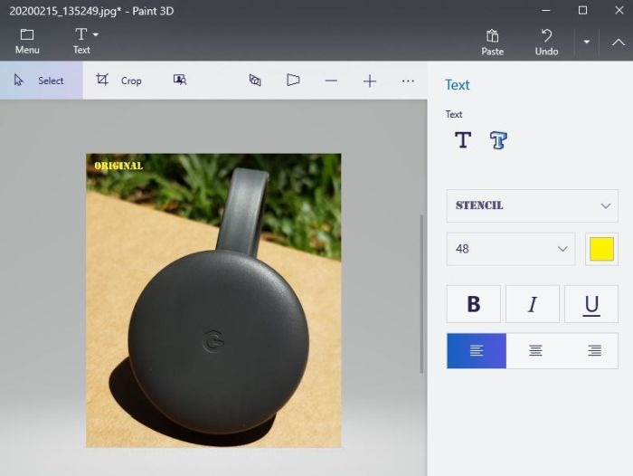Open the yellow text color swatch
The width and height of the screenshot is (633, 476).
click(601, 249)
